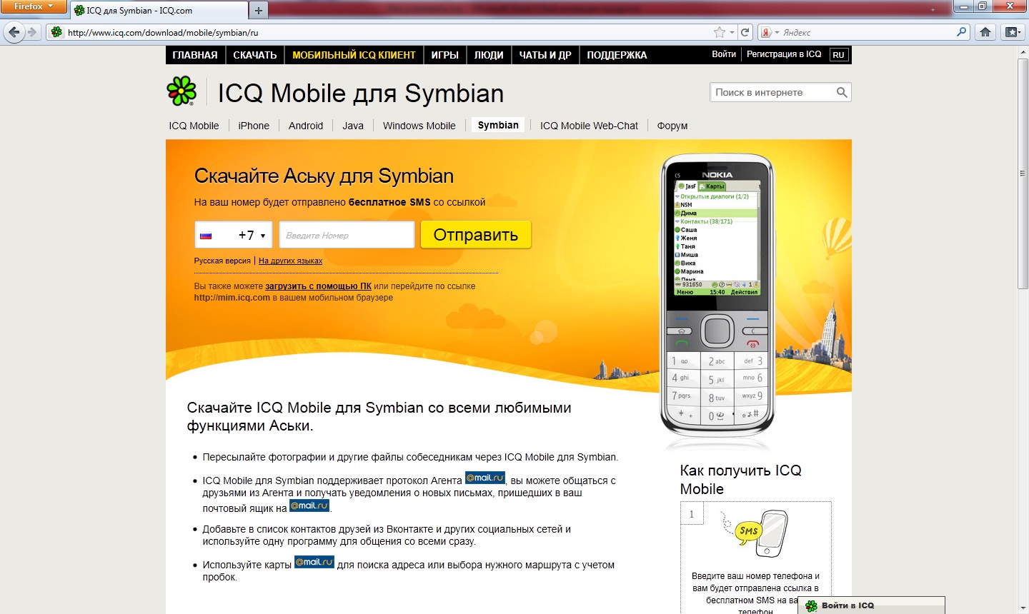The width and height of the screenshot is (1029, 614).
Task: Select the Java subnav tab
Action: pyautogui.click(x=353, y=126)
